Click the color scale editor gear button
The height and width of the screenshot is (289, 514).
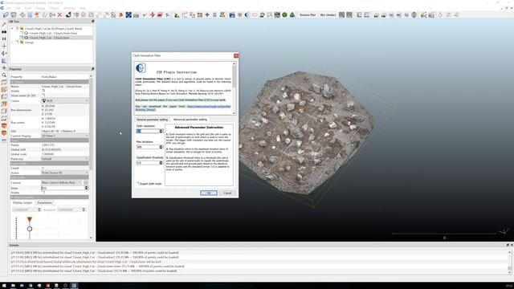[86, 182]
